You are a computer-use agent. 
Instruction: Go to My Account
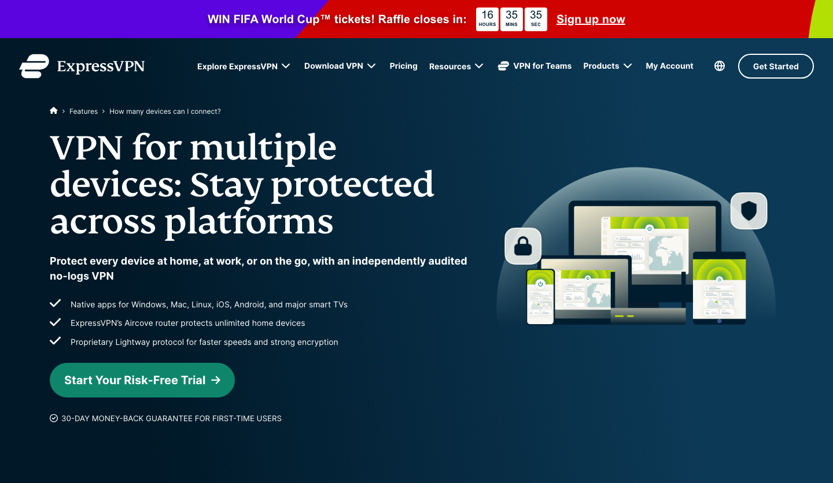(x=669, y=66)
